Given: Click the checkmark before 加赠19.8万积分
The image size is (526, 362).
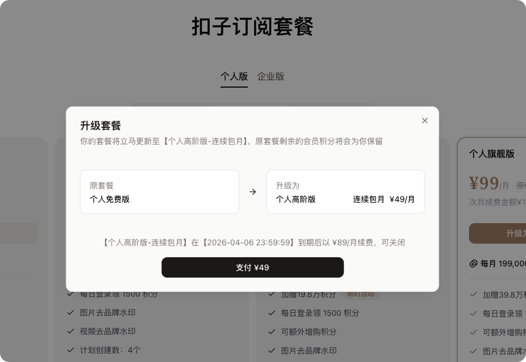Looking at the screenshot, I should (x=271, y=295).
